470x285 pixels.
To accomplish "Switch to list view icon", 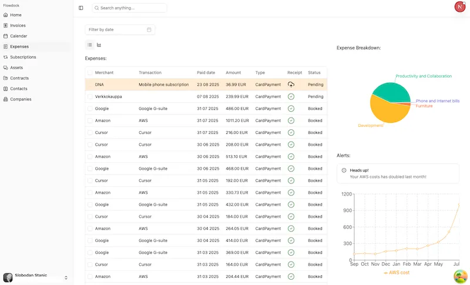I will tap(90, 45).
